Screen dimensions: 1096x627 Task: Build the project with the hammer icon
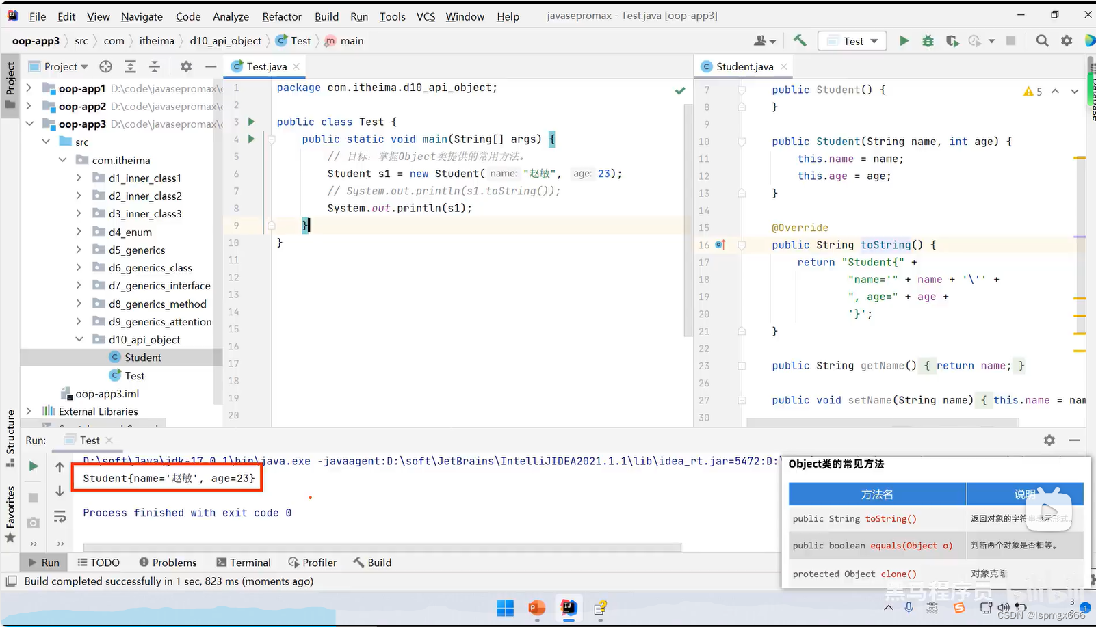pos(800,40)
